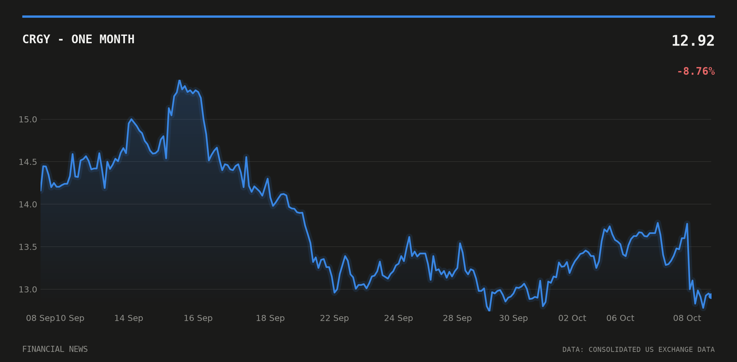Select the 12.92 current price value
The image size is (737, 362).
coord(693,41)
